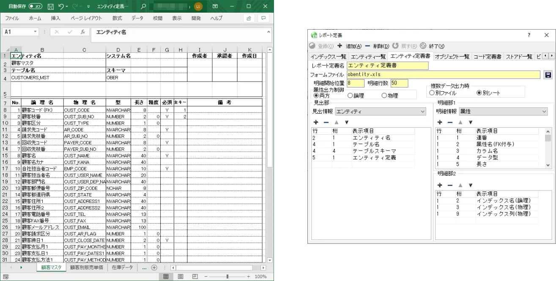Click the Excel share icon
Viewport: 556px width, 281px height.
tap(249, 18)
